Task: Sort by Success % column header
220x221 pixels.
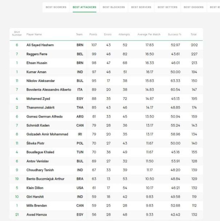Action: [x=175, y=35]
